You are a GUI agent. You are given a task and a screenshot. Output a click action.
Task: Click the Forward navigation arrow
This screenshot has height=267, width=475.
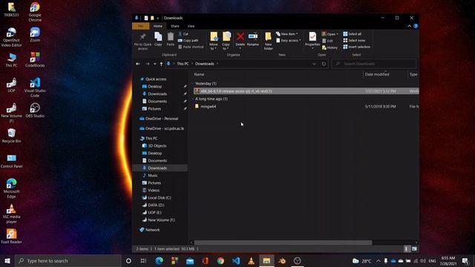click(148, 64)
